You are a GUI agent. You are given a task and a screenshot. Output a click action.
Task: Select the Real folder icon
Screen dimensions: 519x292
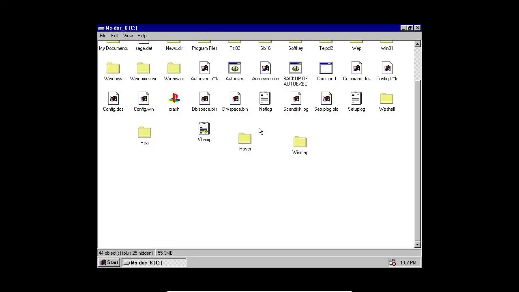145,132
